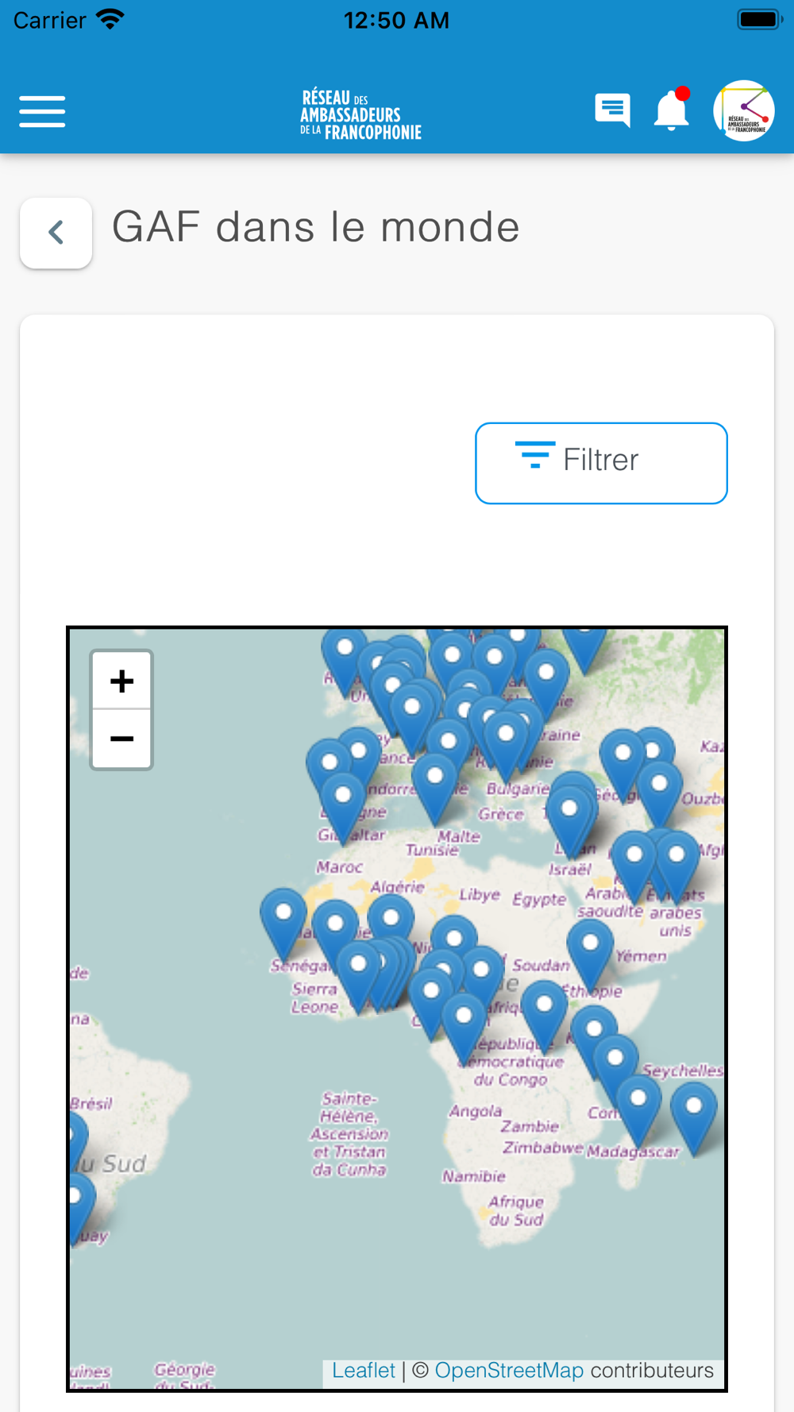This screenshot has width=794, height=1412.
Task: Select the map pin near Ukraine label
Action: click(x=546, y=685)
